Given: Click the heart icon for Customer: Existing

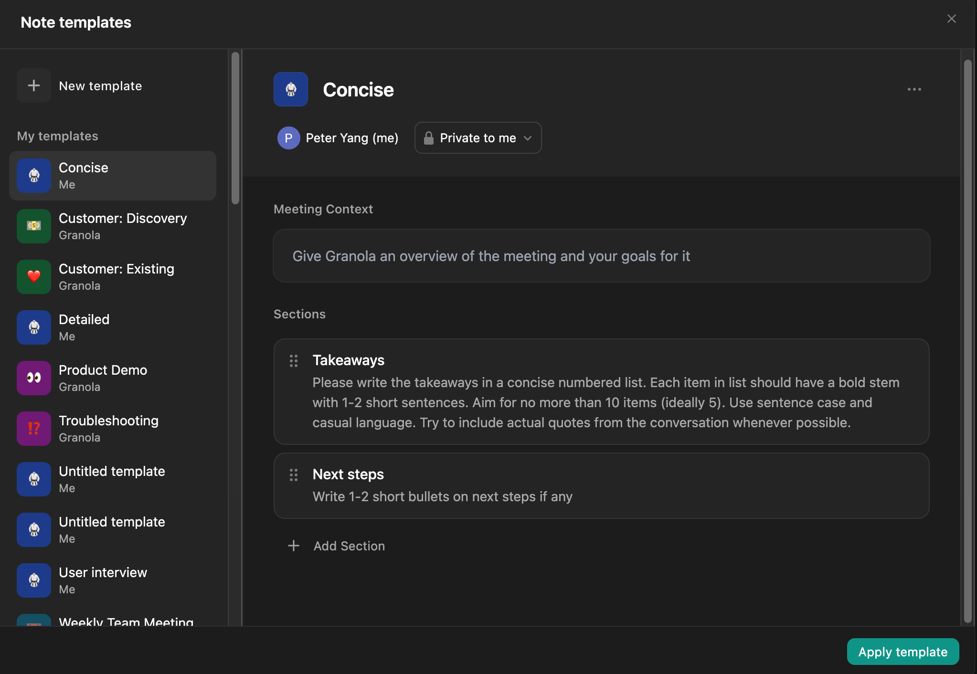Looking at the screenshot, I should 34,277.
